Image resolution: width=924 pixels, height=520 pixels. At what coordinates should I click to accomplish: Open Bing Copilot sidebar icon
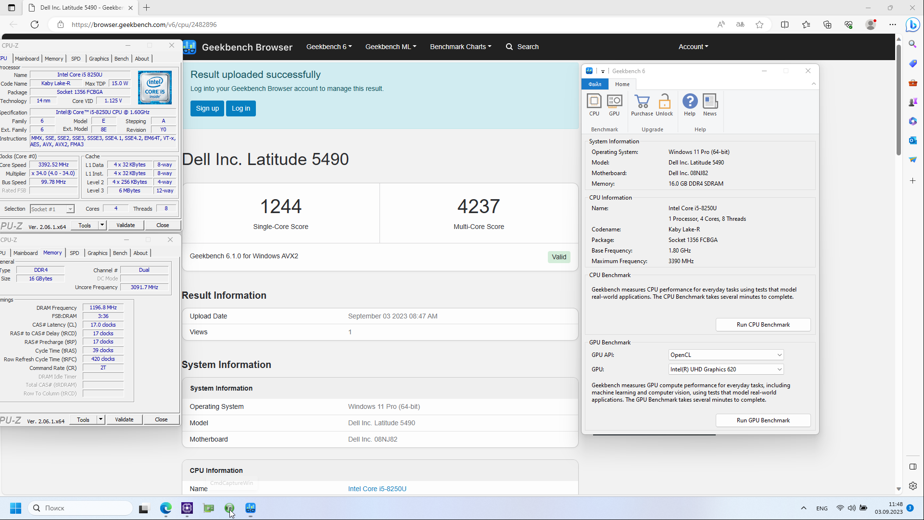(x=912, y=25)
